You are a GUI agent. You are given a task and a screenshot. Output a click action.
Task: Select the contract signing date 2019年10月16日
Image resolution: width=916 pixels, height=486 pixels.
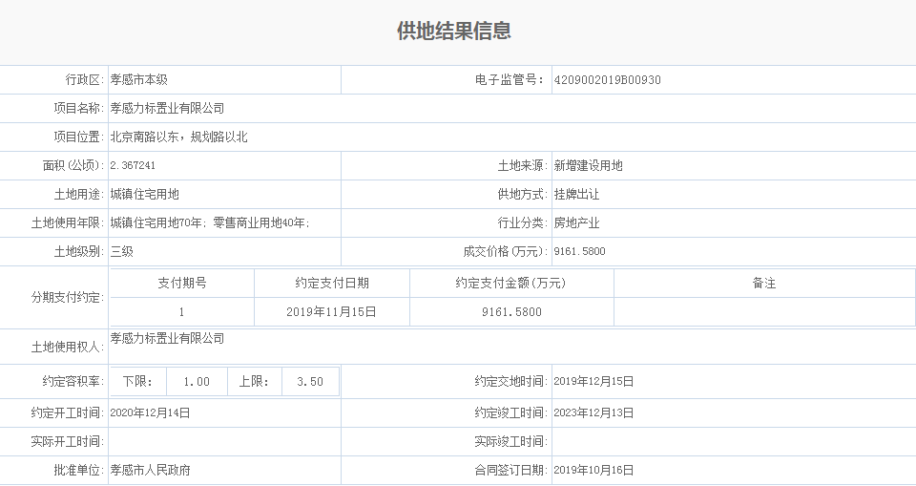coord(593,471)
